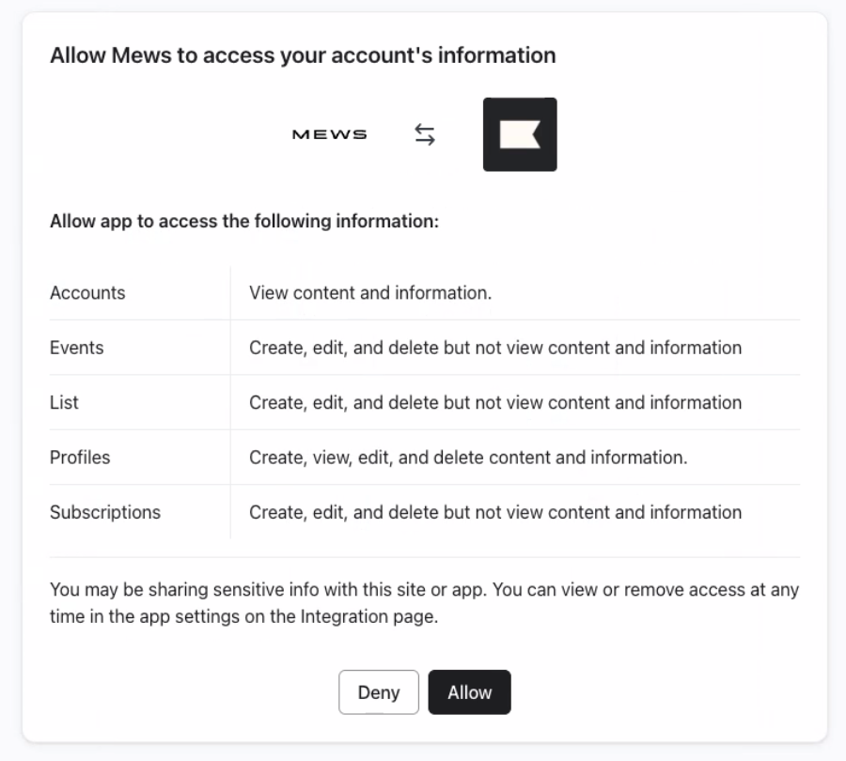Click the black Klaviyo flag logo
The height and width of the screenshot is (761, 846).
pos(519,134)
